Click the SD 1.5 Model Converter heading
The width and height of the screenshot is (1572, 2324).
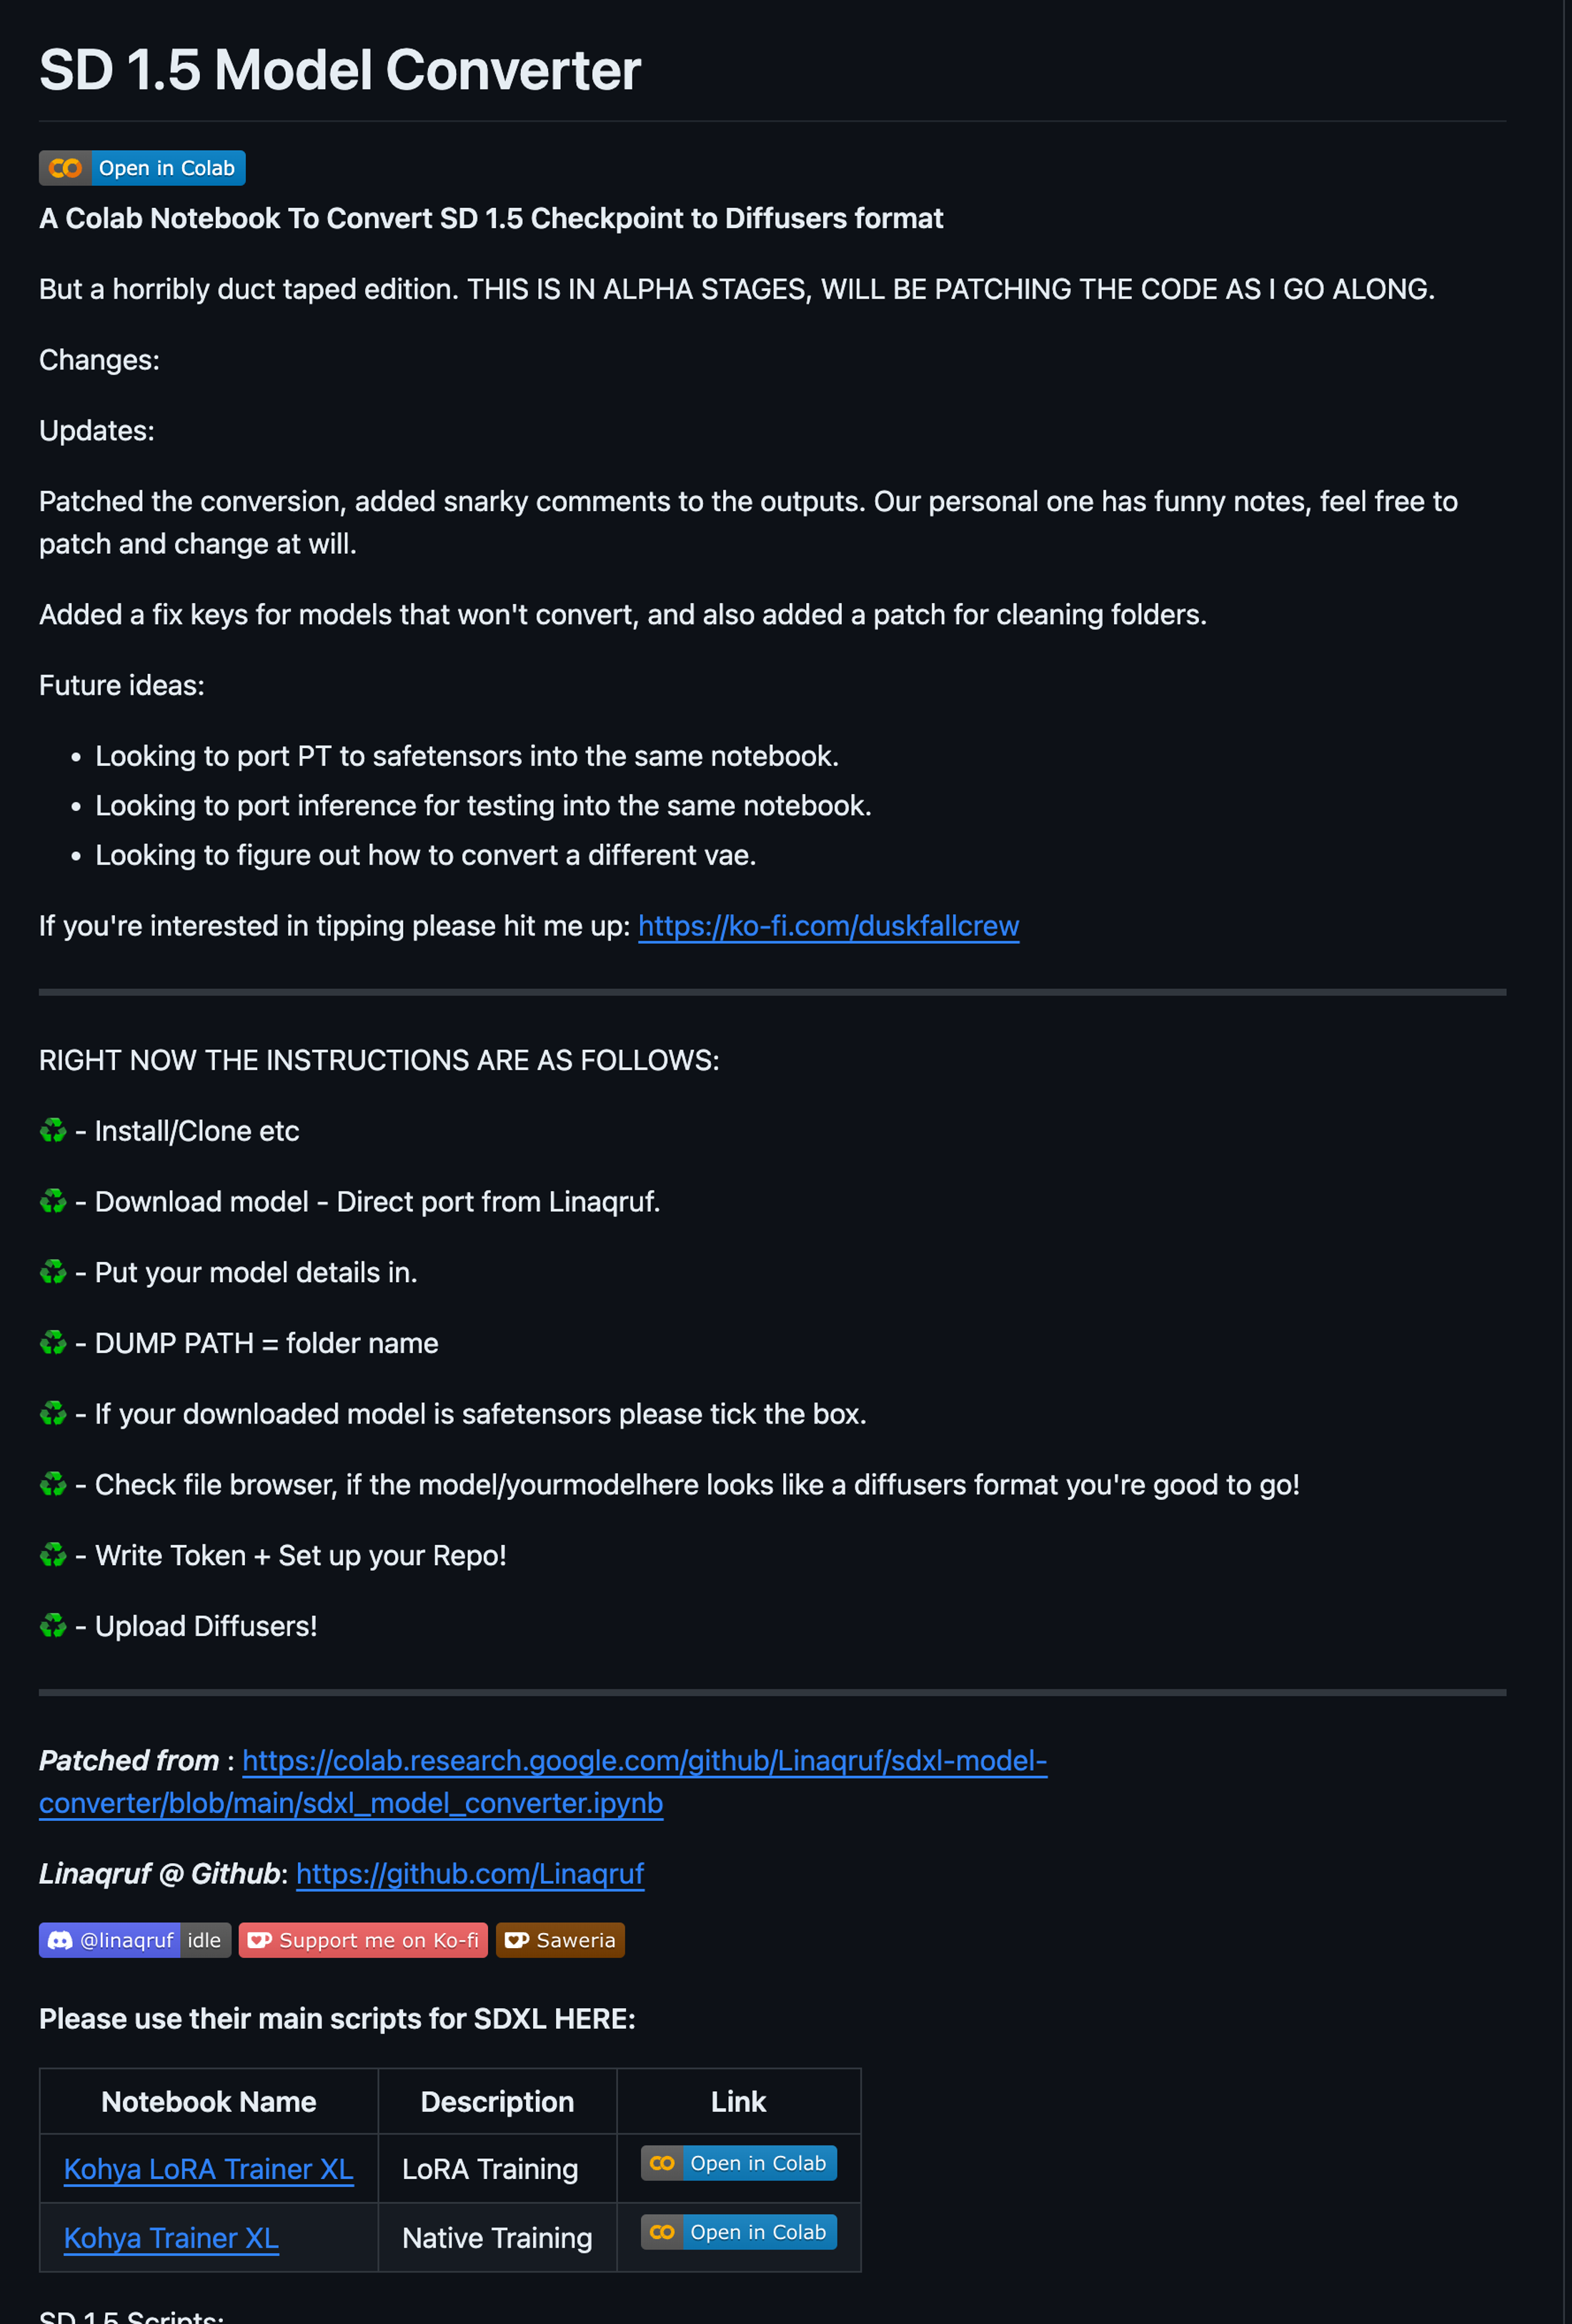(x=340, y=70)
